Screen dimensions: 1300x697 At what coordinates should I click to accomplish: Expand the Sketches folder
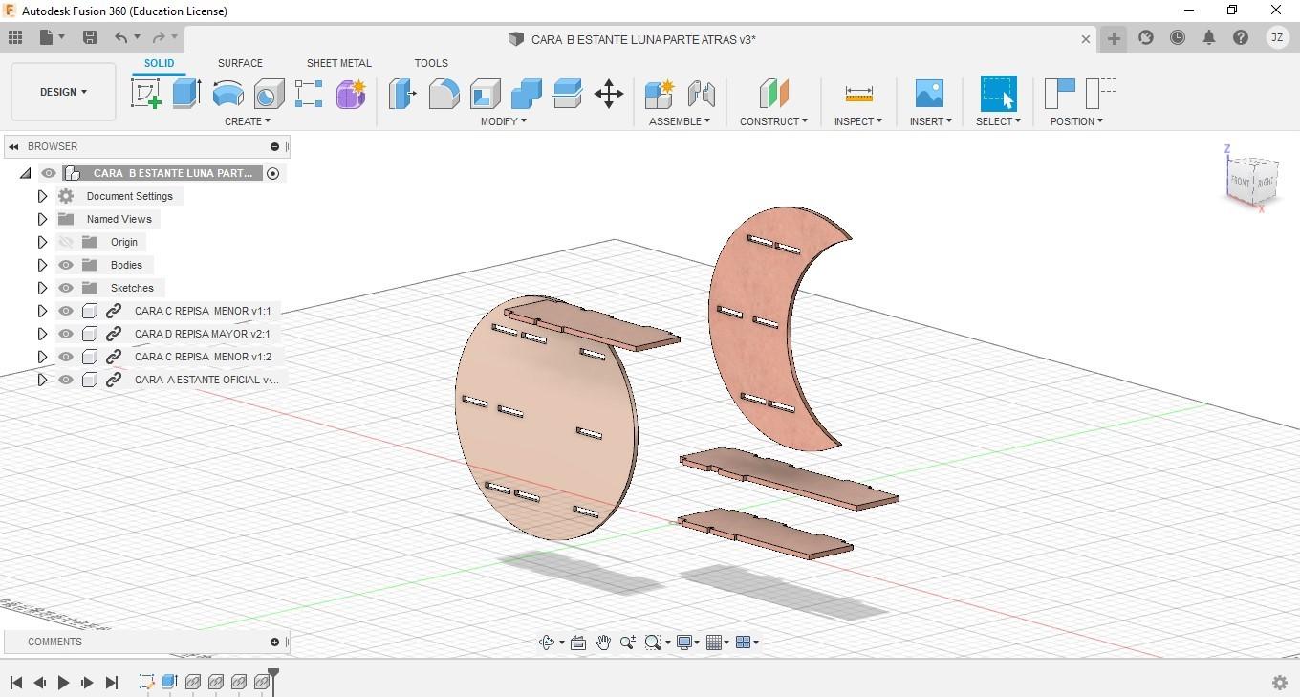click(x=42, y=288)
